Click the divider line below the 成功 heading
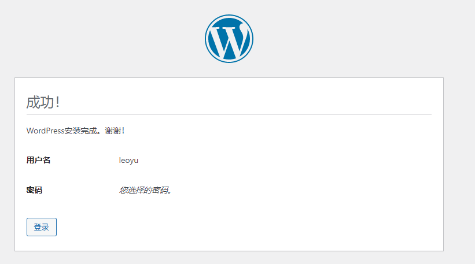The width and height of the screenshot is (475, 264). [229, 114]
